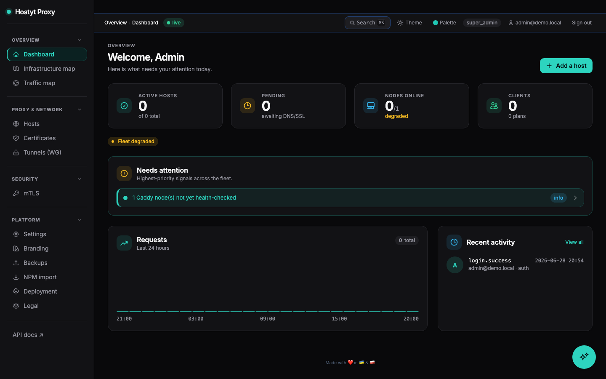Click the Active Hosts checkmark icon
606x379 pixels.
pyautogui.click(x=124, y=106)
